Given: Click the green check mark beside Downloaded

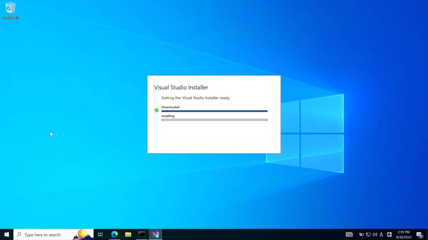Looking at the screenshot, I should (156, 110).
